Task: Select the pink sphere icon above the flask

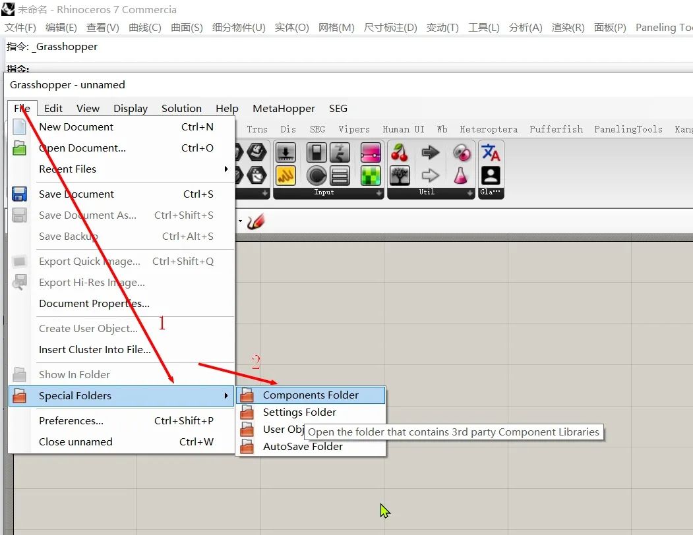Action: pos(462,153)
